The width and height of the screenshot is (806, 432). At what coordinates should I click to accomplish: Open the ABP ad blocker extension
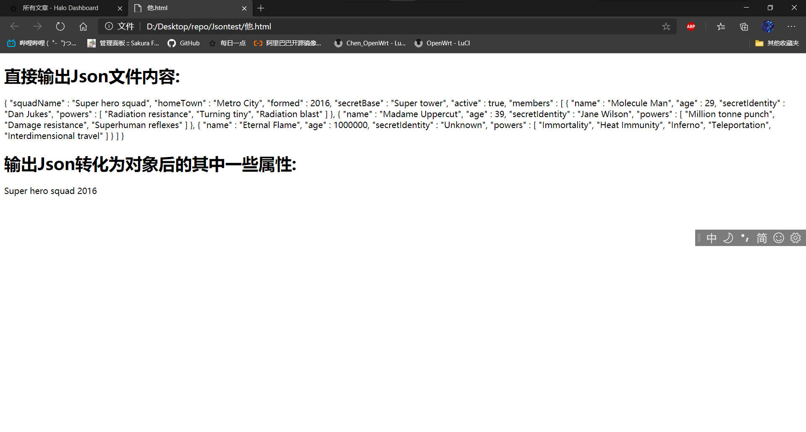coord(691,26)
